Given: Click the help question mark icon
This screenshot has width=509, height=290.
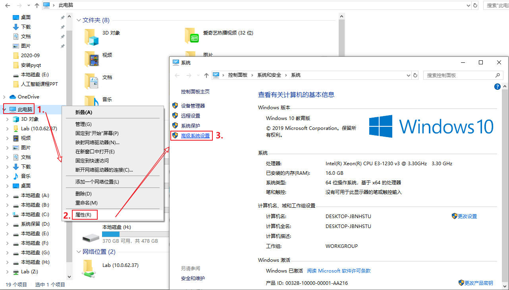Looking at the screenshot, I should click(497, 86).
